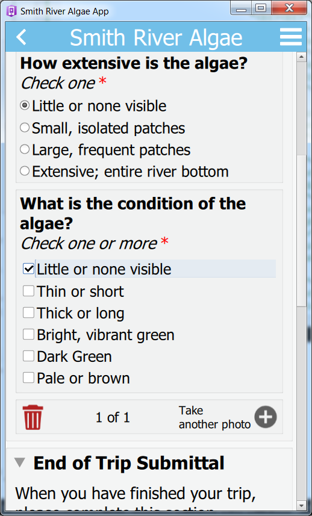Image resolution: width=312 pixels, height=516 pixels.
Task: Add another photo with plus icon
Action: [x=266, y=417]
